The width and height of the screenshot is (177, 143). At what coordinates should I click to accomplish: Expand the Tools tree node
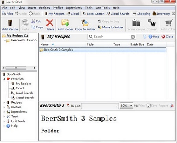[x=4, y=117]
